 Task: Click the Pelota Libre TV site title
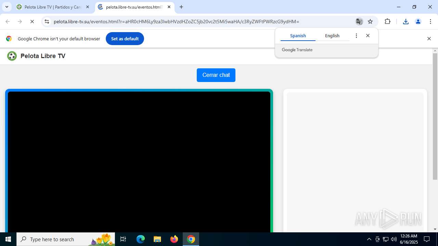(x=43, y=56)
